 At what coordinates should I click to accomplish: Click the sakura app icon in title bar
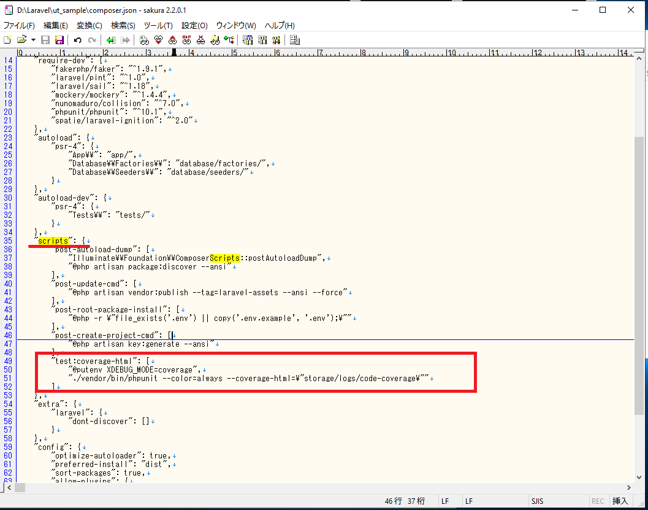9,10
